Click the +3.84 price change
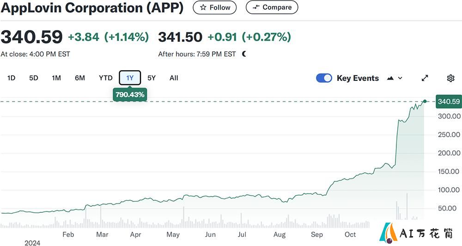The image size is (462, 246). [x=84, y=37]
